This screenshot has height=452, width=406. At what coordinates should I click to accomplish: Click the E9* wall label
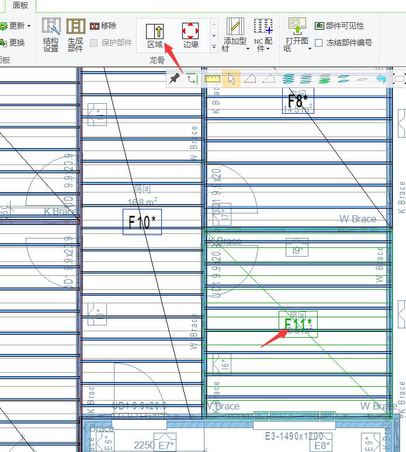[370, 443]
